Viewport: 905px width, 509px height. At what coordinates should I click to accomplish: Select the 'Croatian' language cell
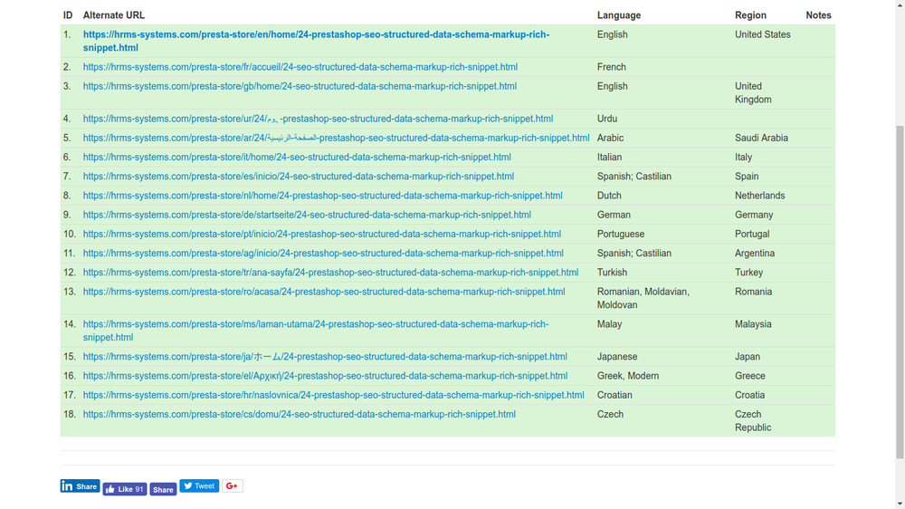click(614, 395)
